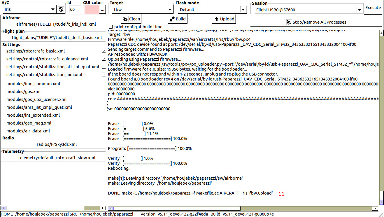Click the Version text in status bar
Screen dimensions: 384x217
tap(174, 214)
